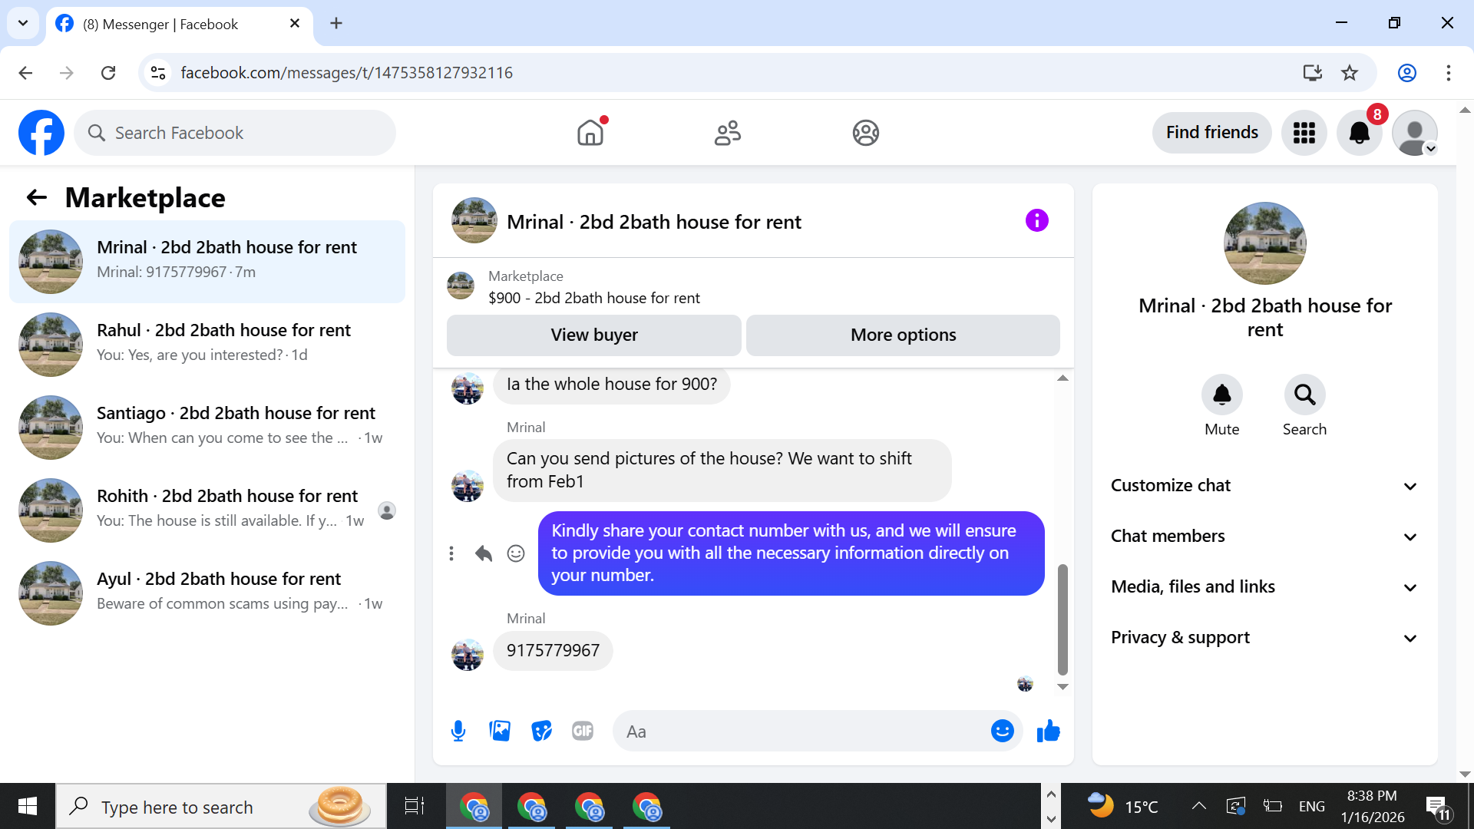Open the notifications bell
The image size is (1474, 829).
tap(1359, 133)
